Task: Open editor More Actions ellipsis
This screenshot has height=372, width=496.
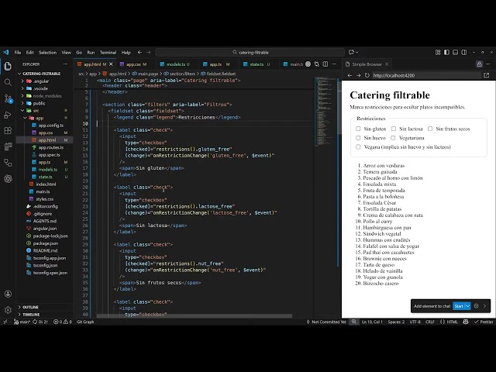Action: pos(334,64)
